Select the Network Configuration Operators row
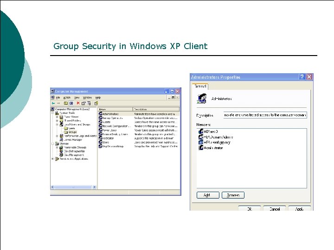Screen dimensions: 334x250 [x=139, y=126]
